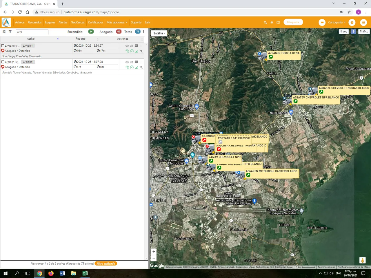Screen dimensions: 371x278
Task: Click the search magnifier in the orange bar
Action: [x=265, y=22]
